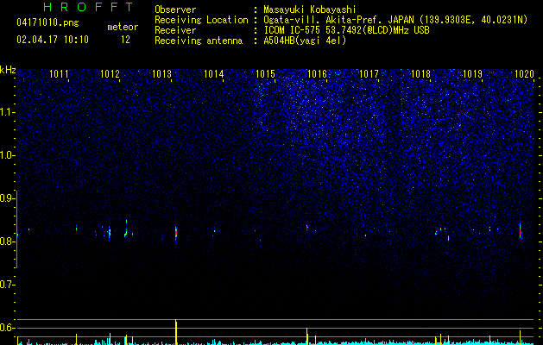Click the meteor echo just before 1020
This screenshot has width=543, height=345.
(521, 230)
